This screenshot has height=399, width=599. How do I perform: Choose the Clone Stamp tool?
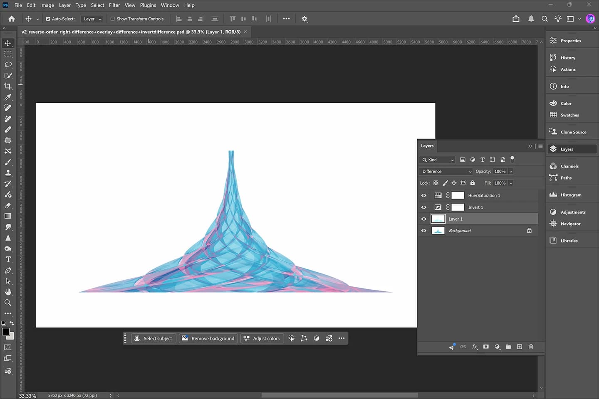click(8, 173)
